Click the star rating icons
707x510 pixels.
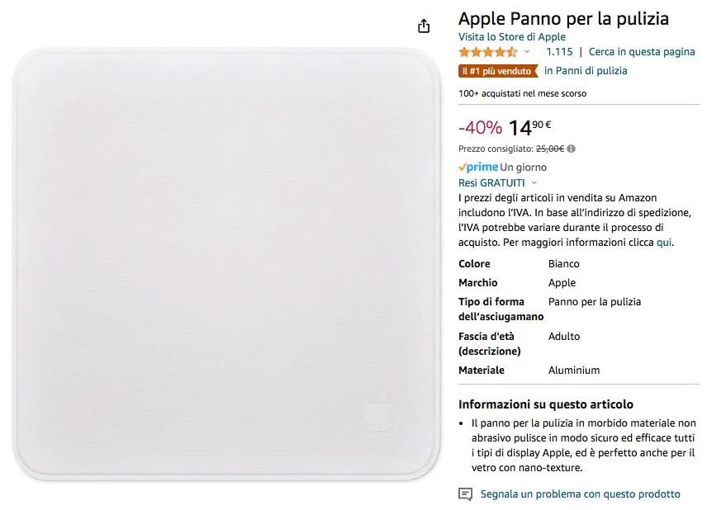(x=488, y=52)
